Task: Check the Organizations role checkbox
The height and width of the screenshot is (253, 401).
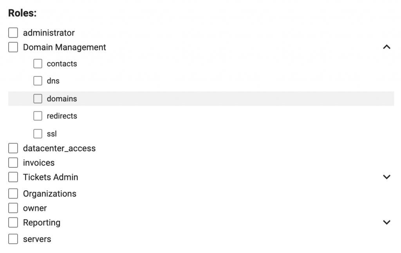Action: coord(13,194)
